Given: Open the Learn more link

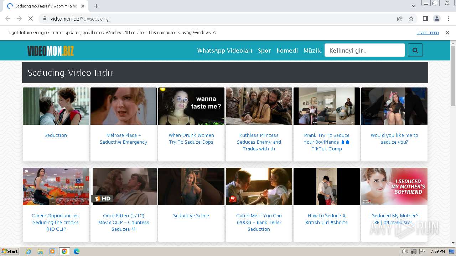Looking at the screenshot, I should click(x=427, y=33).
